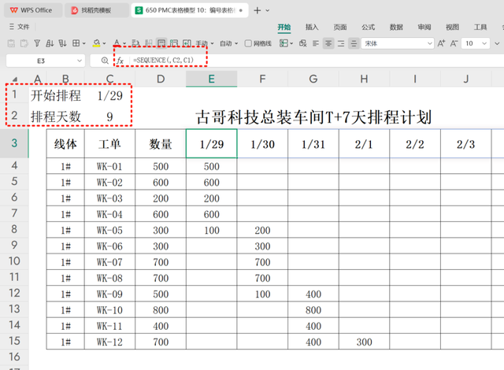Click the zoom magnifier icon beside formula bar
Viewport: 504px width, 370px height.
click(105, 61)
